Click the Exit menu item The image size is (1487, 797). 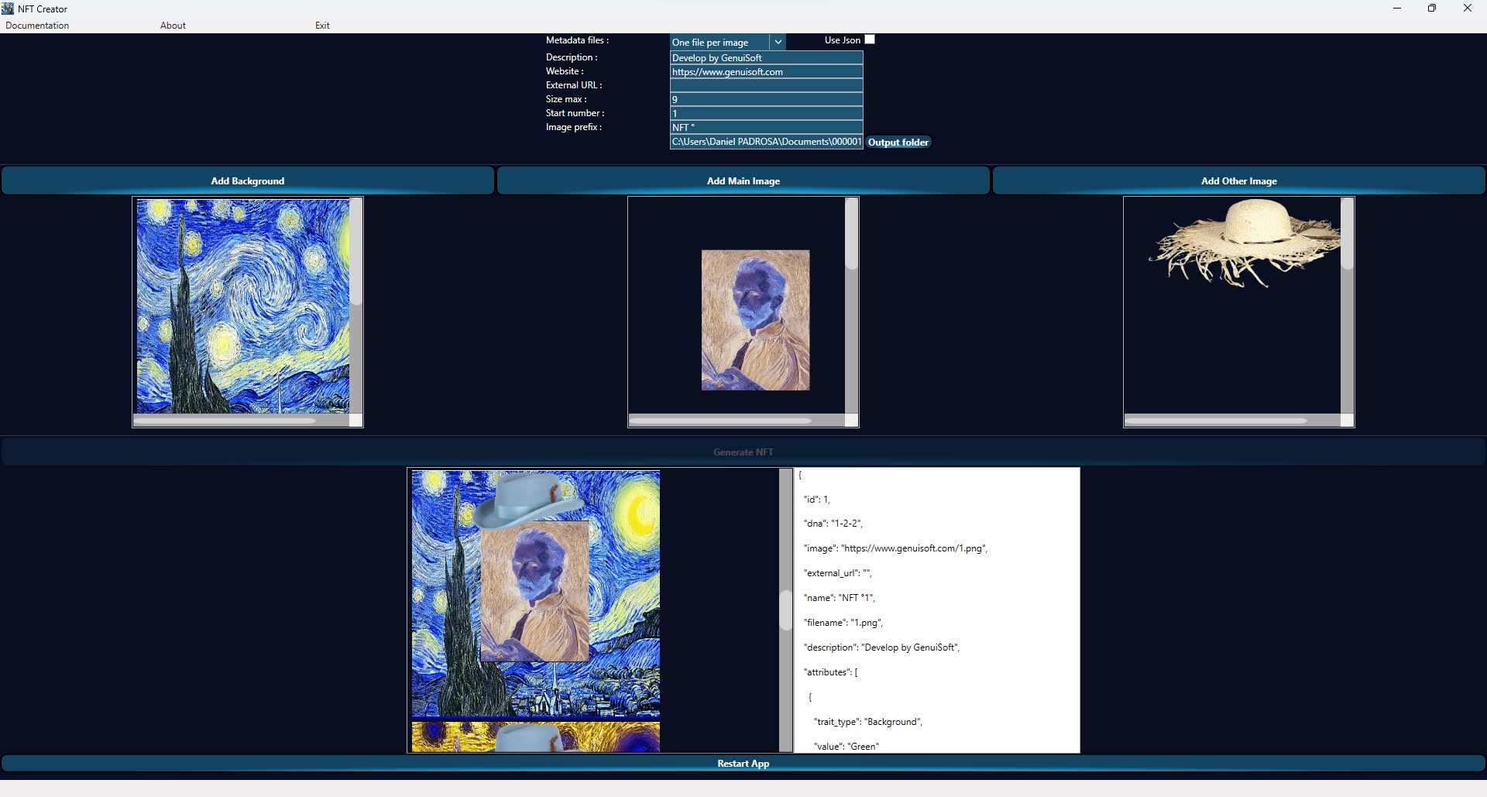tap(322, 26)
